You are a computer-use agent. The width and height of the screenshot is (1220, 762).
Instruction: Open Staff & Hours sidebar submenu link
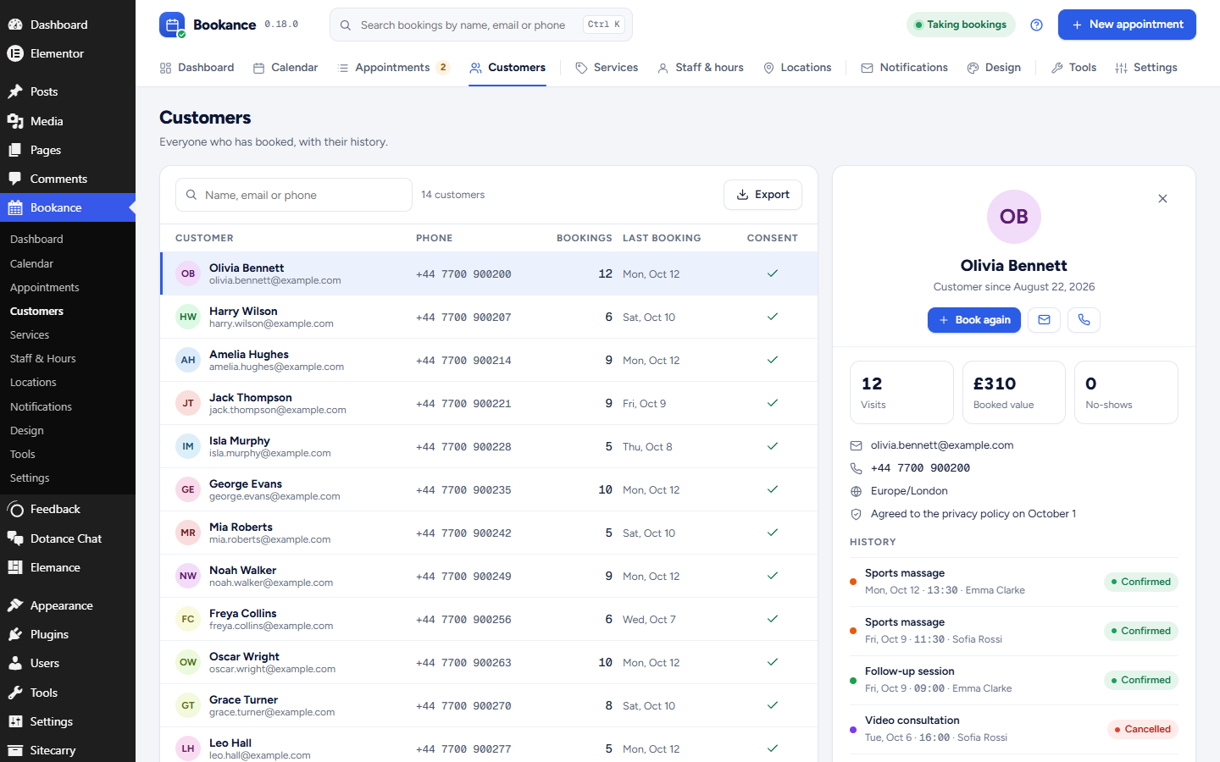tap(43, 359)
